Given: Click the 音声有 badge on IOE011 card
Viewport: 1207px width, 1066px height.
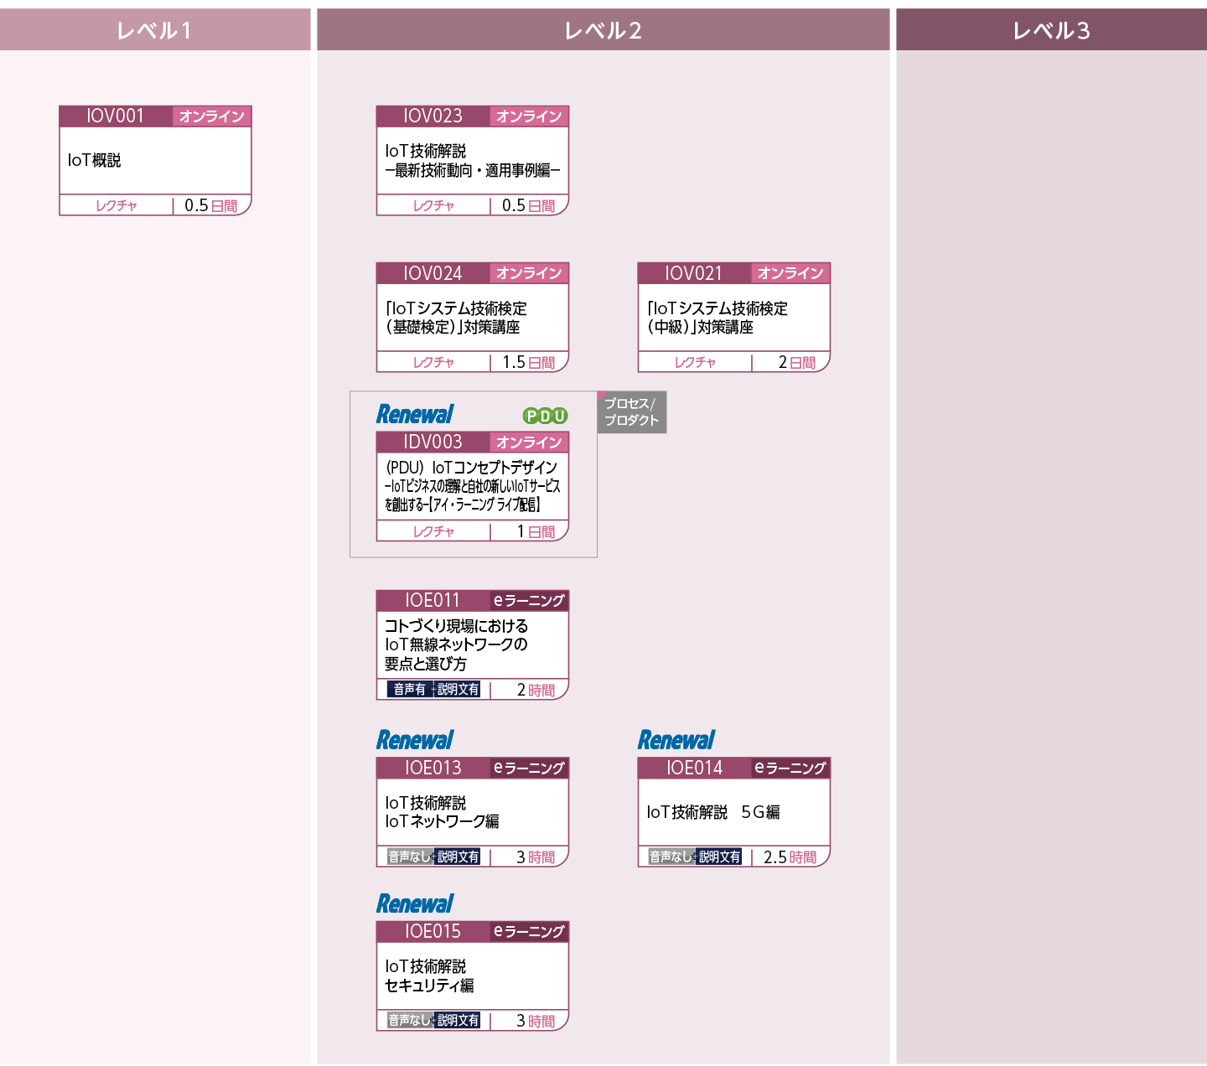Looking at the screenshot, I should coord(410,689).
